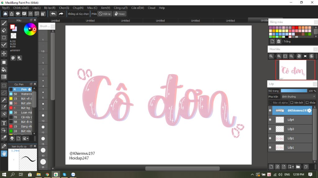
Task: Zoom out in the Navigator panel
Action: (291, 56)
